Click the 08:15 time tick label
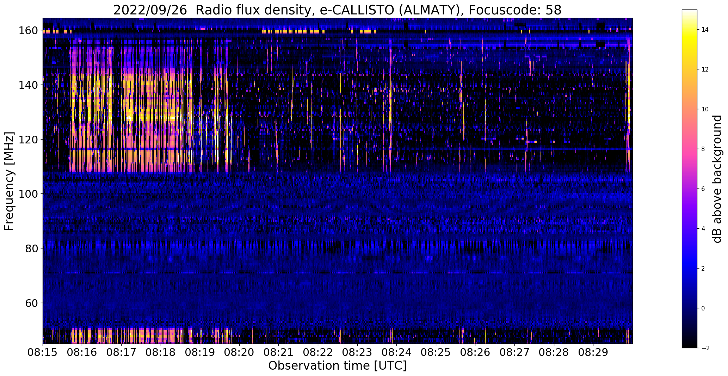The width and height of the screenshot is (728, 376). [43, 352]
